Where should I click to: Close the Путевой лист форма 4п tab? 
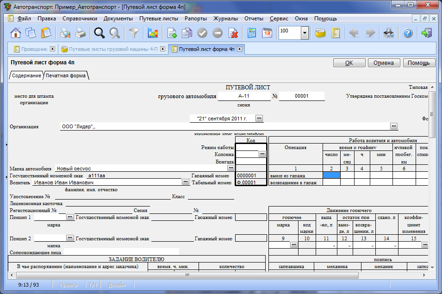239,49
